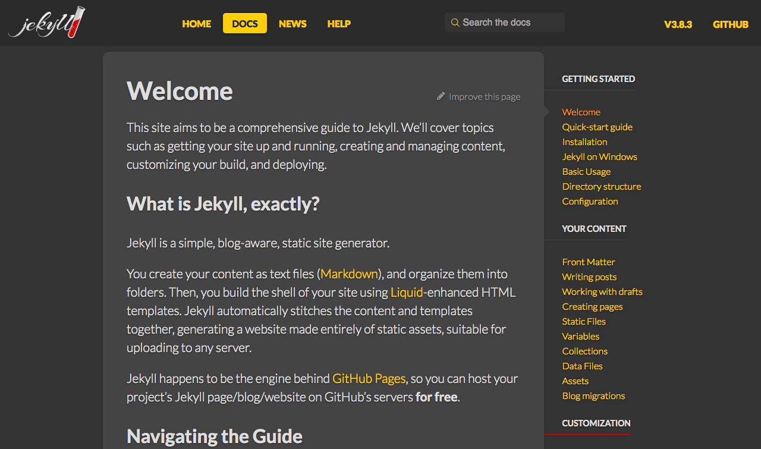This screenshot has height=449, width=761.
Task: Go to Directory structure
Action: pyautogui.click(x=602, y=186)
